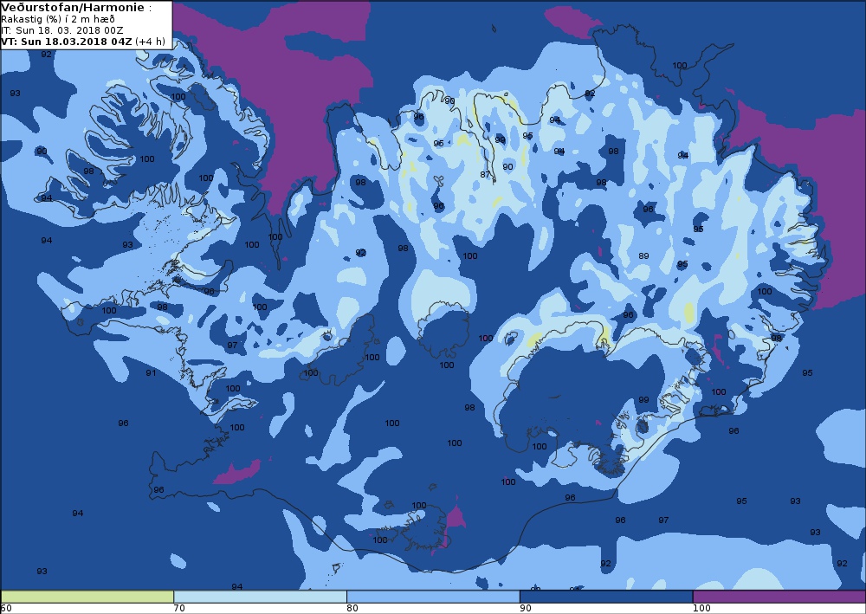
Task: Click the purple legend swatch above 100
Action: click(779, 597)
